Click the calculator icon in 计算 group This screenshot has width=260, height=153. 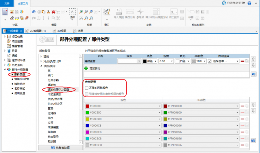click(x=5, y=12)
